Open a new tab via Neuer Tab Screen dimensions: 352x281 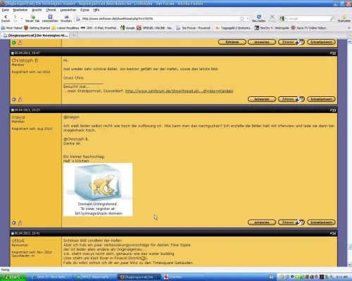(32, 18)
